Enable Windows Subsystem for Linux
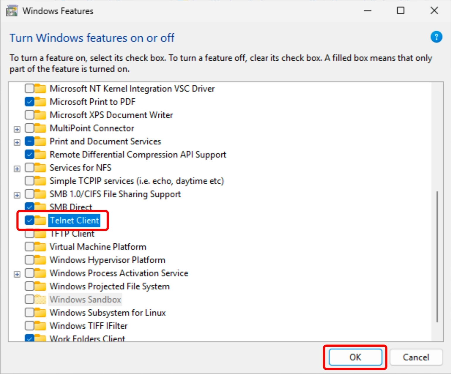 click(29, 312)
